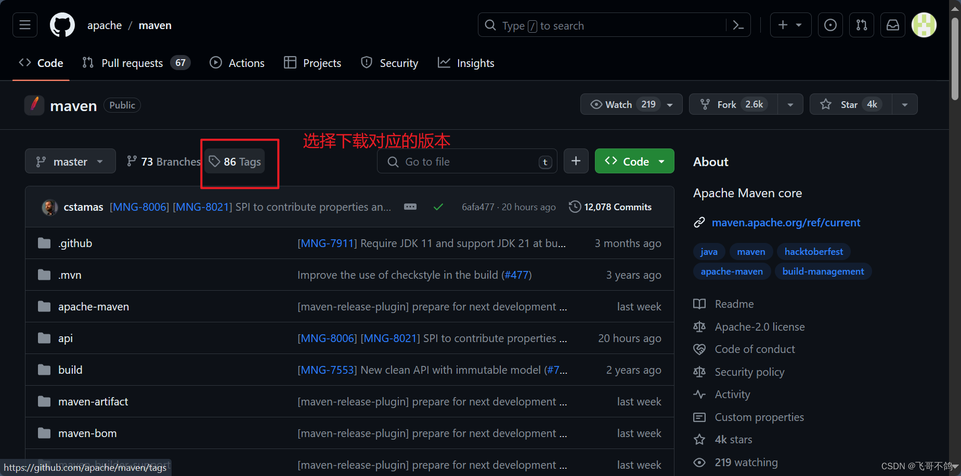
Task: Open the api folder
Action: click(x=66, y=338)
